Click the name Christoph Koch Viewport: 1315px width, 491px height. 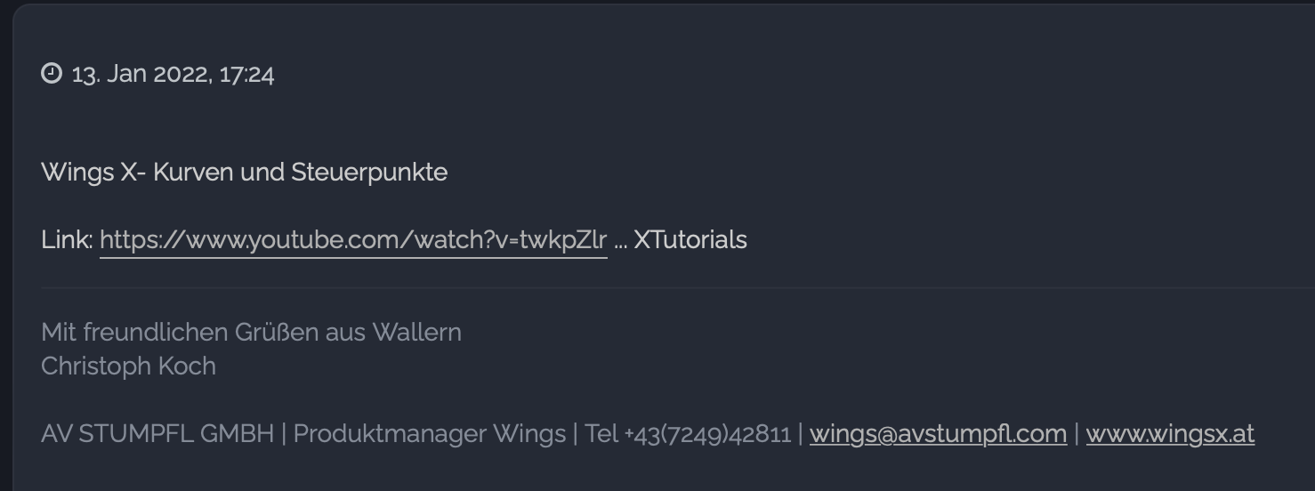(128, 366)
